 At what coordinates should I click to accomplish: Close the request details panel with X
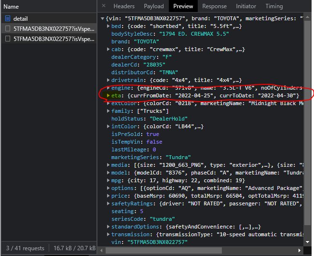click(104, 6)
